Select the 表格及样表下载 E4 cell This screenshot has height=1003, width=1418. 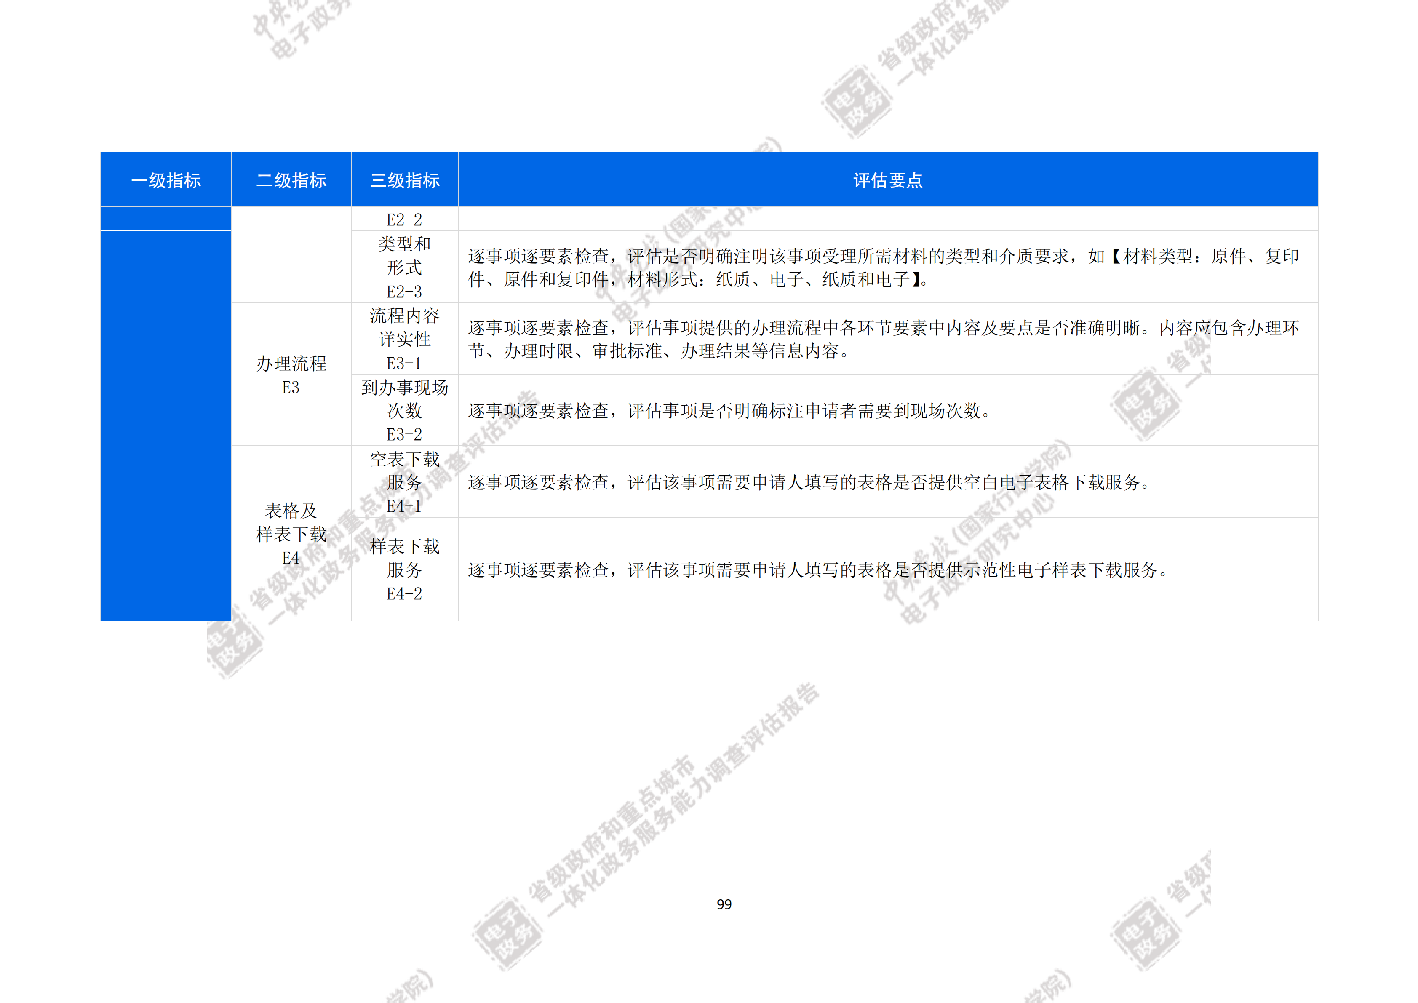pos(291,534)
